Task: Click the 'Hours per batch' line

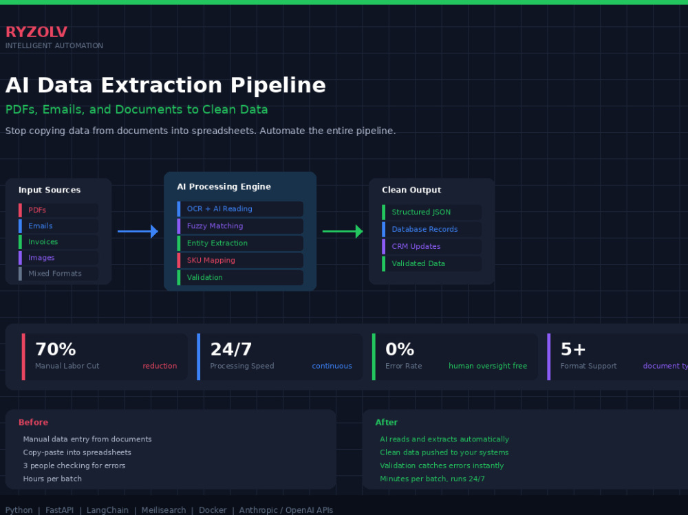Action: pos(52,479)
